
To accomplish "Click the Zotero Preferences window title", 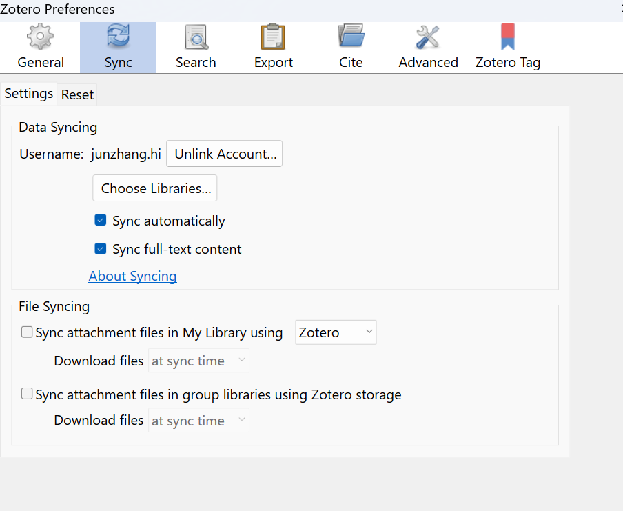I will pyautogui.click(x=57, y=9).
